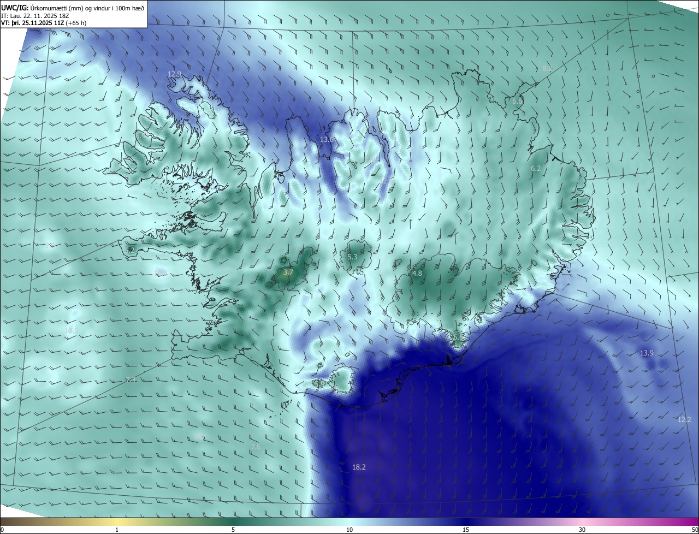Image resolution: width=699 pixels, height=534 pixels.
Task: Click the legend tick label 15
Action: (x=466, y=530)
